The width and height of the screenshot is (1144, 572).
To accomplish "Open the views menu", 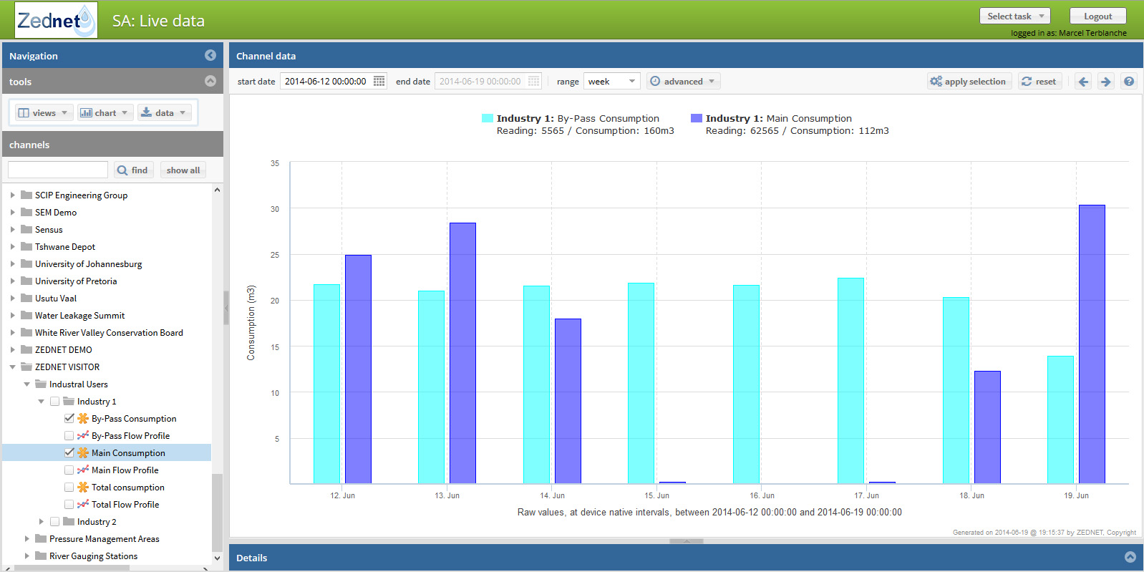I will tap(44, 112).
